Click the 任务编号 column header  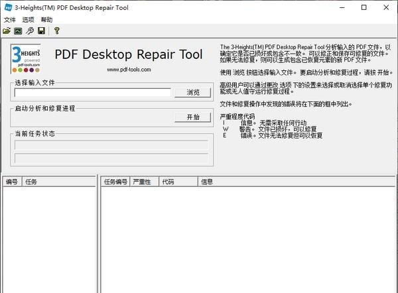[x=115, y=182]
